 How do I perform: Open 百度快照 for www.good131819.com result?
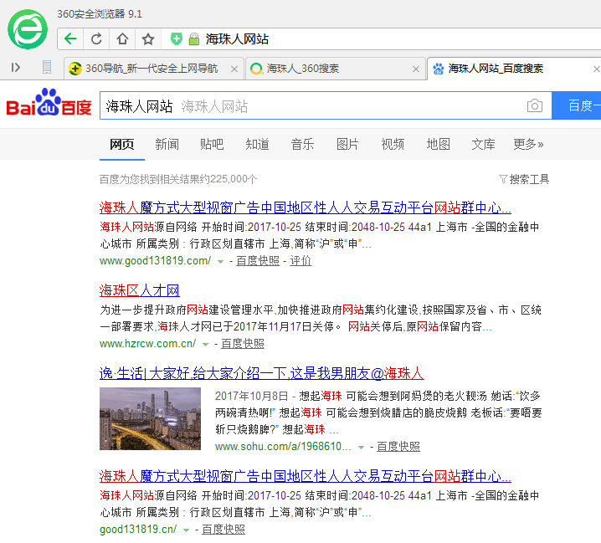(258, 261)
